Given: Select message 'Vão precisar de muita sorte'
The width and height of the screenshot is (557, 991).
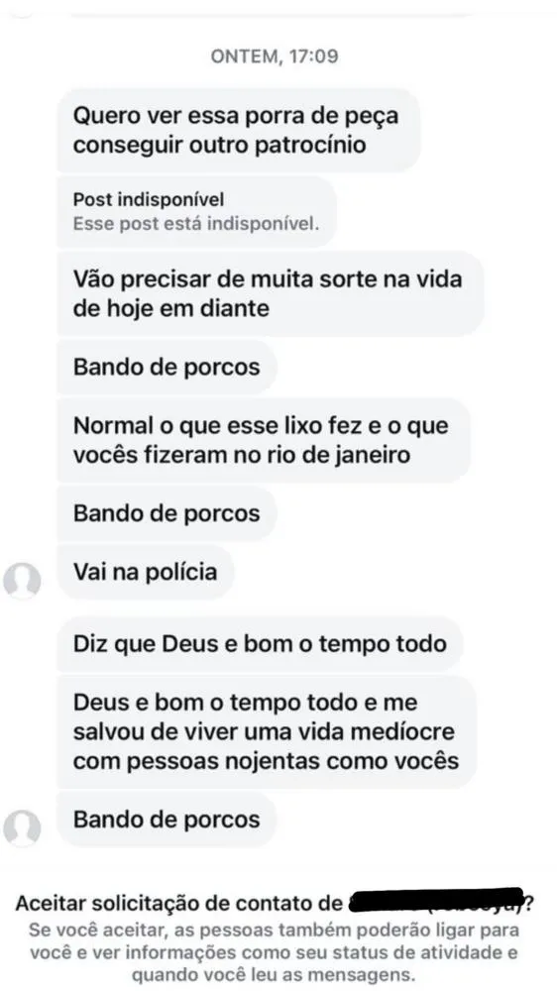Looking at the screenshot, I should click(271, 293).
